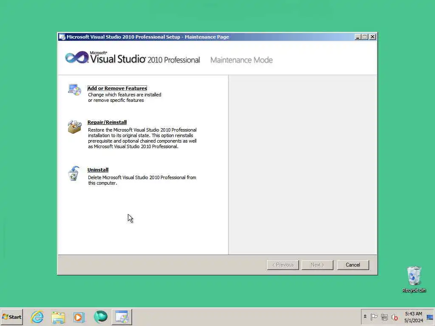Image resolution: width=435 pixels, height=326 pixels.
Task: Click the 'Maintenance Mode' heading text
Action: pyautogui.click(x=241, y=60)
